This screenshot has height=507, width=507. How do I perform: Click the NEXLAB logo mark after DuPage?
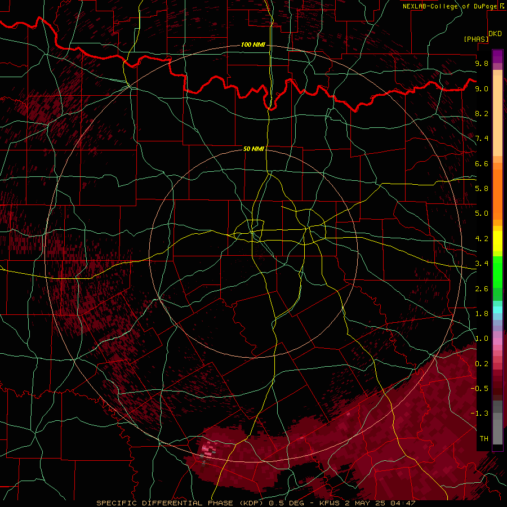click(502, 6)
